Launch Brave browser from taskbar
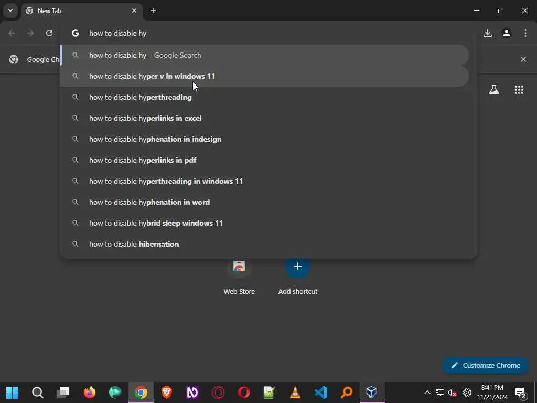 (x=166, y=393)
